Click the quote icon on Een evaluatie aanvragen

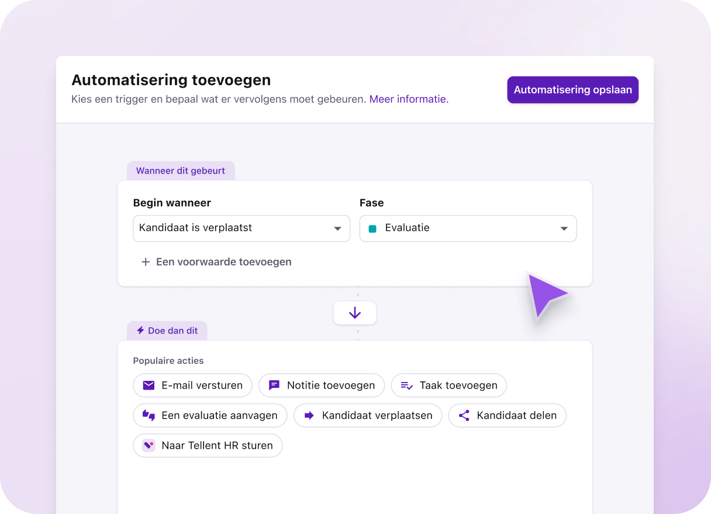[148, 415]
